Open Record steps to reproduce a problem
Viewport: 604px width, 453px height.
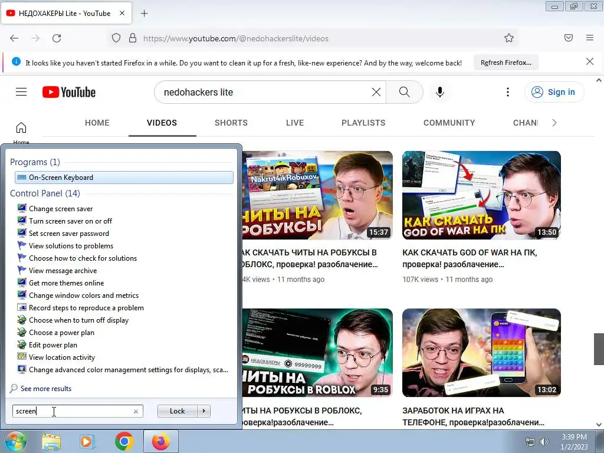pos(86,308)
